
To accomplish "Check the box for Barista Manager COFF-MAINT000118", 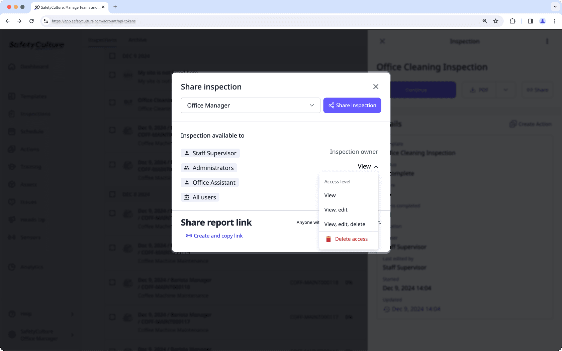I will pyautogui.click(x=112, y=282).
